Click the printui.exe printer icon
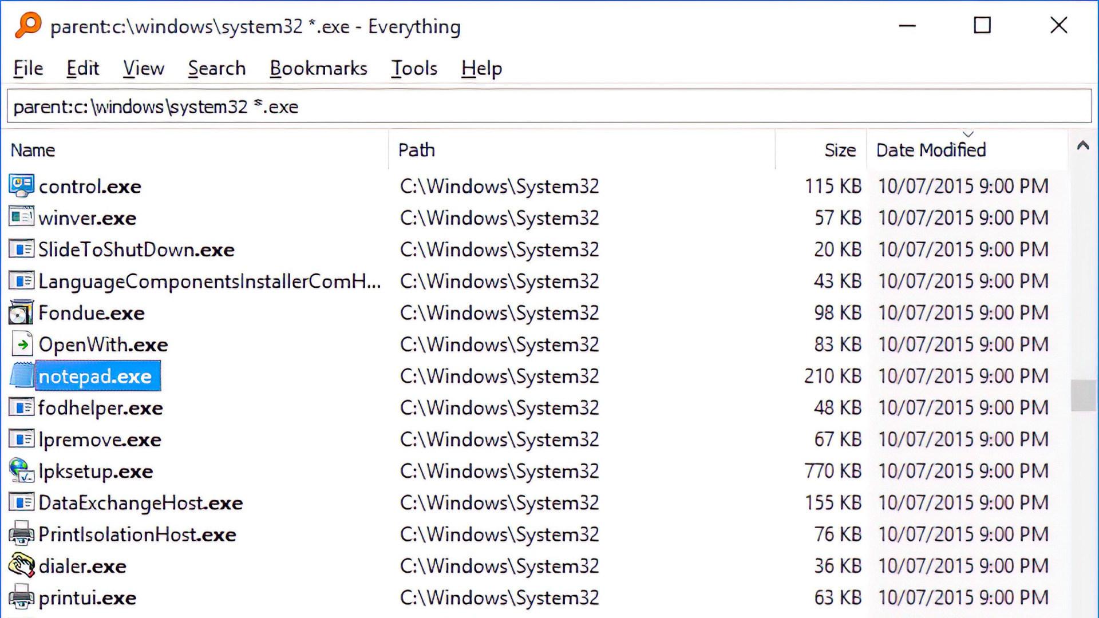 point(22,597)
